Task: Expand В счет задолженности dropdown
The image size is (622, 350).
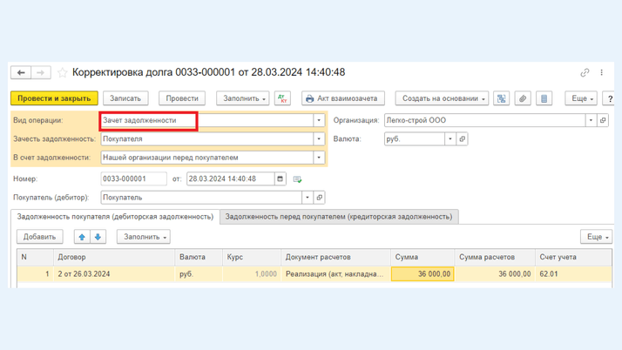Action: (319, 158)
